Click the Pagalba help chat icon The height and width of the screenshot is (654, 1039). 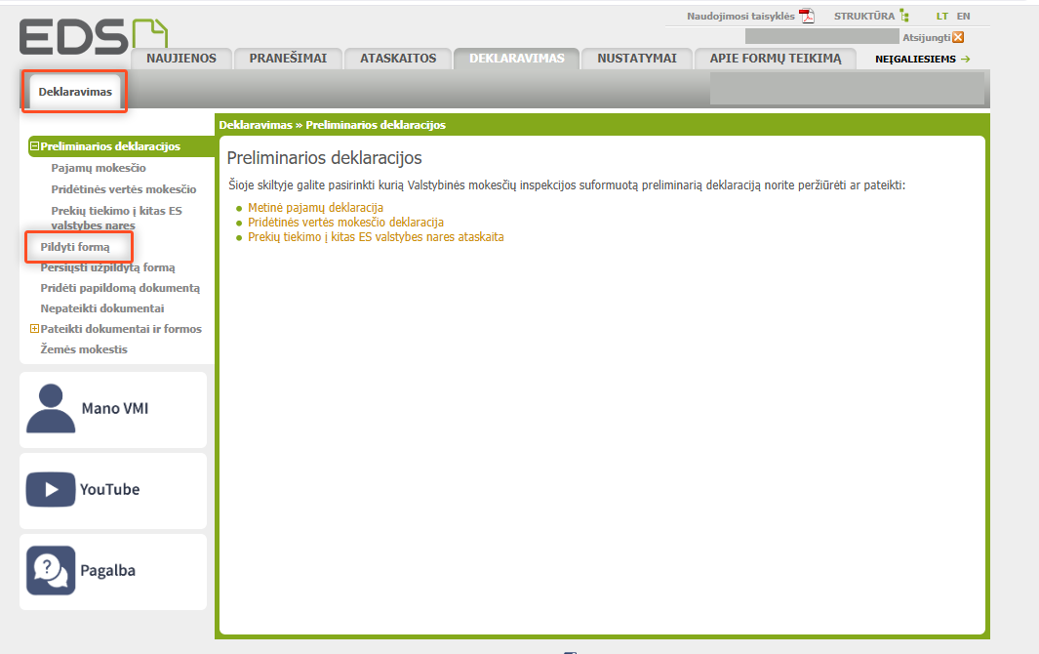coord(51,571)
